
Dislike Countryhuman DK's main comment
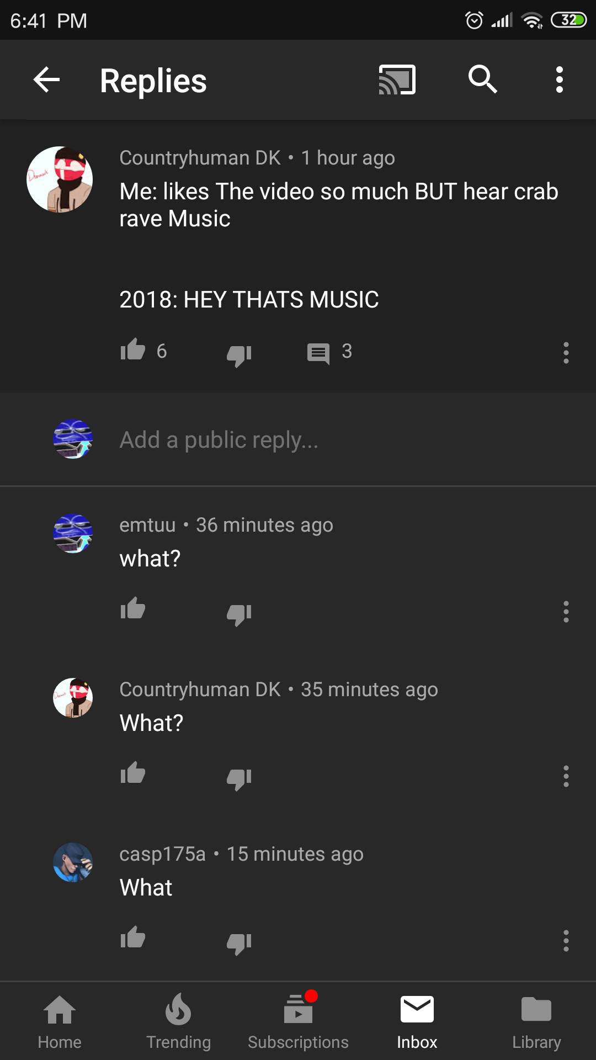point(239,354)
